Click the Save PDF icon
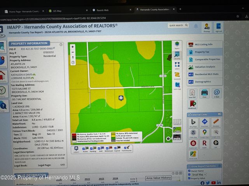The width and height of the screenshot is (249, 186). 192,93
